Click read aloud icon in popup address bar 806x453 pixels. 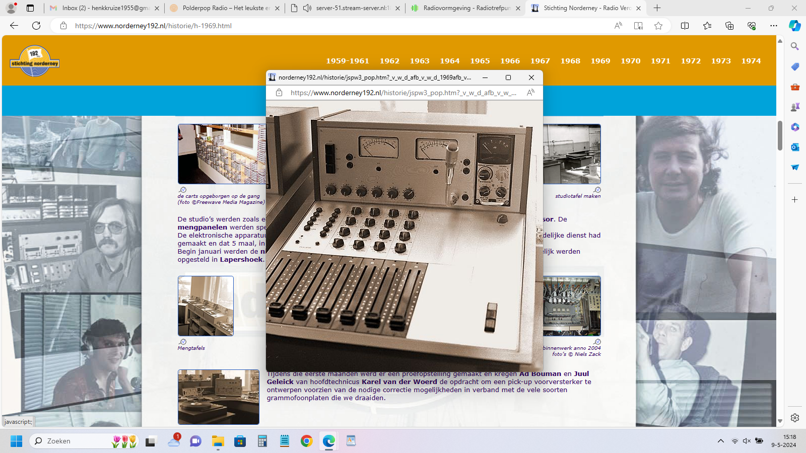coord(530,93)
